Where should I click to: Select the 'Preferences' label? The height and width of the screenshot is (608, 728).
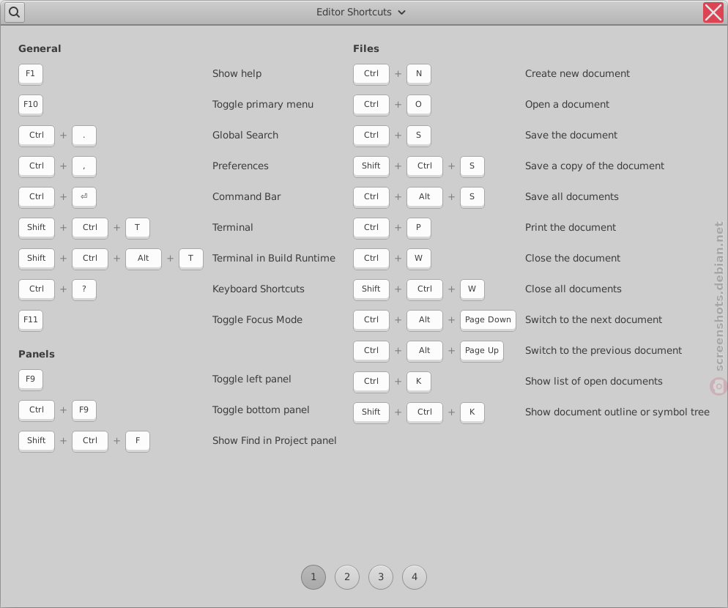pyautogui.click(x=240, y=166)
